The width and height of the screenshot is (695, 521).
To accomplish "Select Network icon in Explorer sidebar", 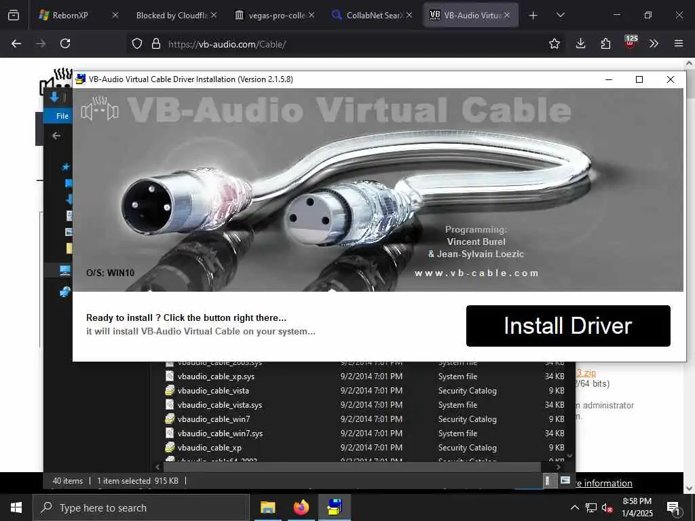I will 64,292.
